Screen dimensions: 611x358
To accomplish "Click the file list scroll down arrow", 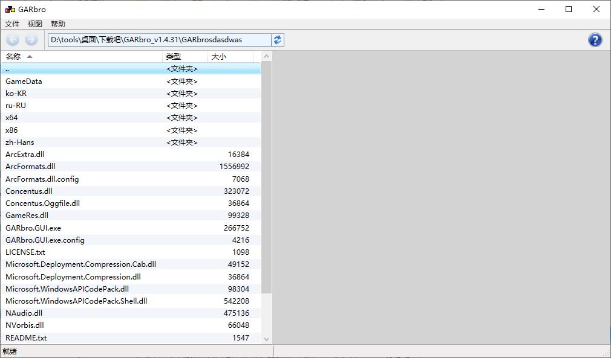I will (267, 339).
